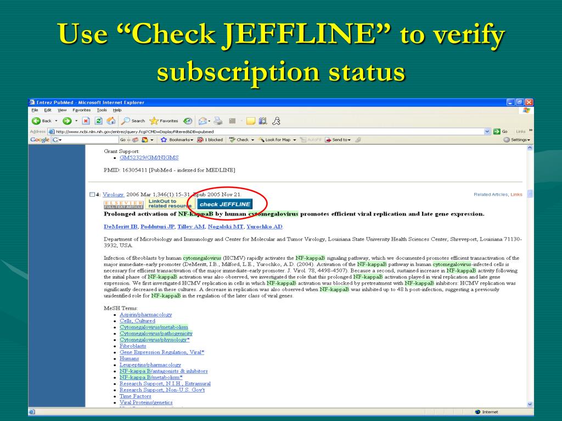Open Google toolbar Settings
The image size is (562, 421).
pos(516,140)
